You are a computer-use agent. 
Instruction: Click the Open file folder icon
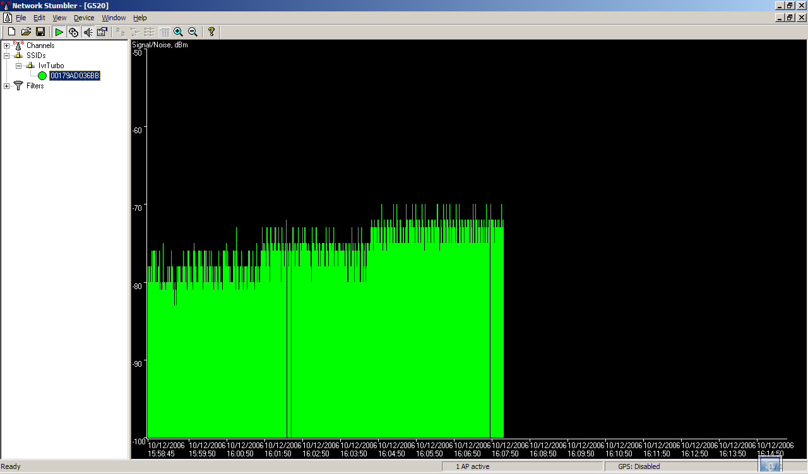(x=26, y=32)
